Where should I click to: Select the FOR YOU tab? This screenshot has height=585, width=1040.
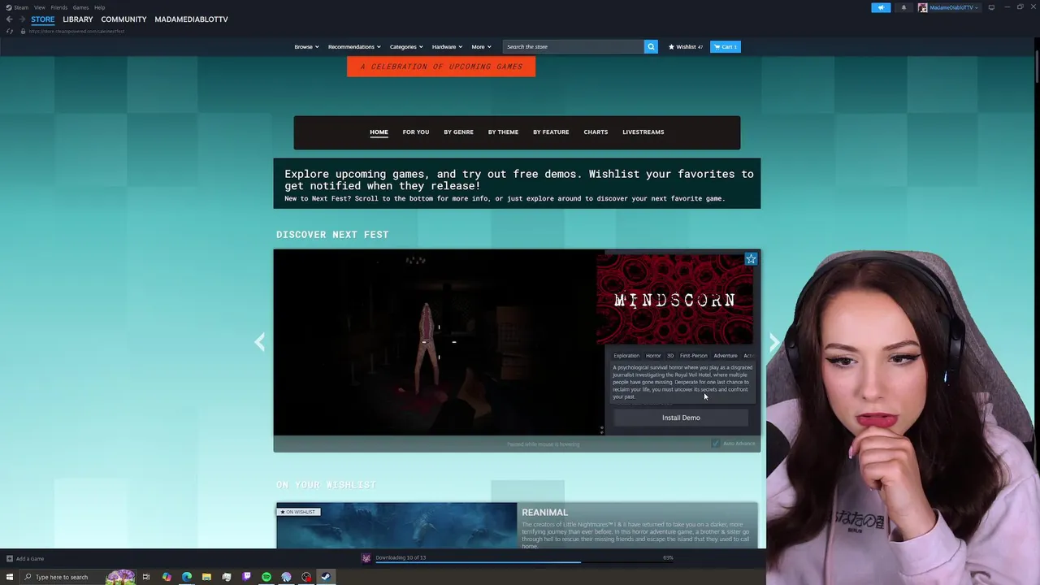pos(416,132)
